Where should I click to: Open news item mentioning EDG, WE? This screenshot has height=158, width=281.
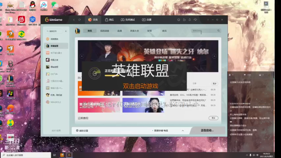[188, 95]
